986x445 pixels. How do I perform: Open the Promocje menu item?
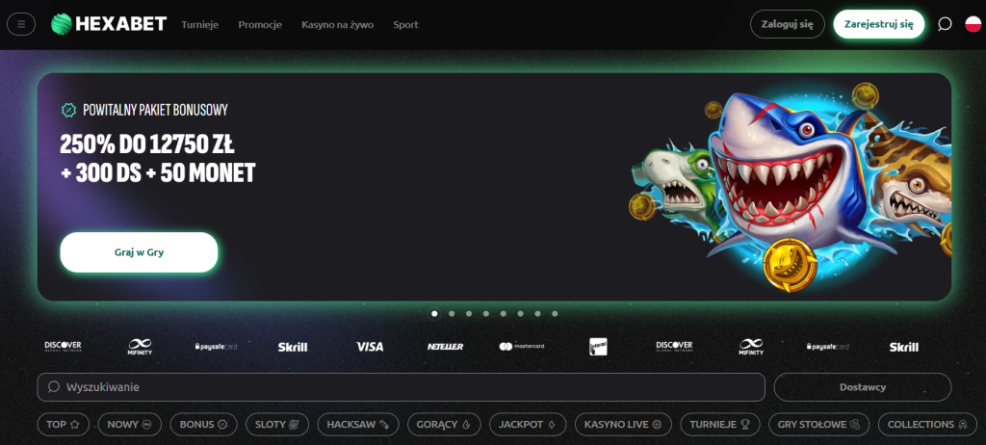click(260, 24)
